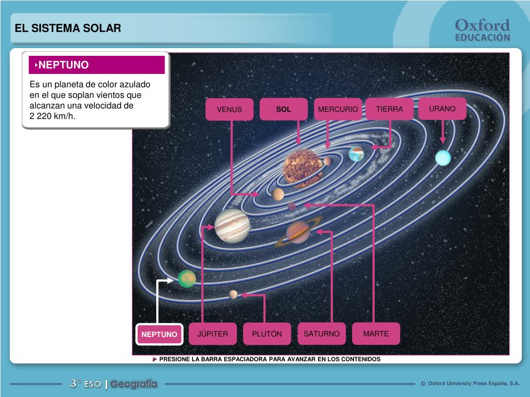Select the TIERRA label button
This screenshot has height=397, width=530.
click(x=389, y=109)
